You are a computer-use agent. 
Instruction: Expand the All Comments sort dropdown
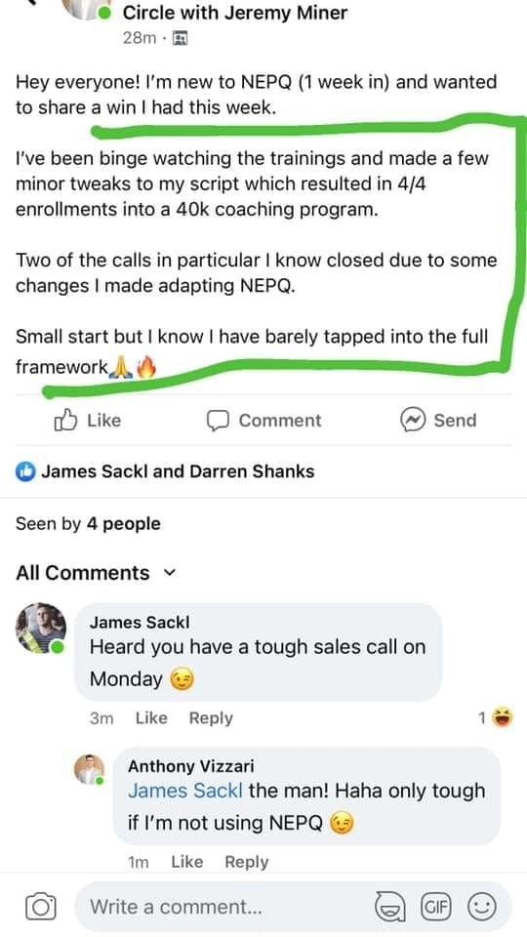[170, 573]
